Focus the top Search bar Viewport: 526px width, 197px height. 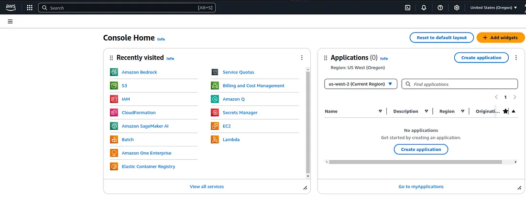(127, 8)
